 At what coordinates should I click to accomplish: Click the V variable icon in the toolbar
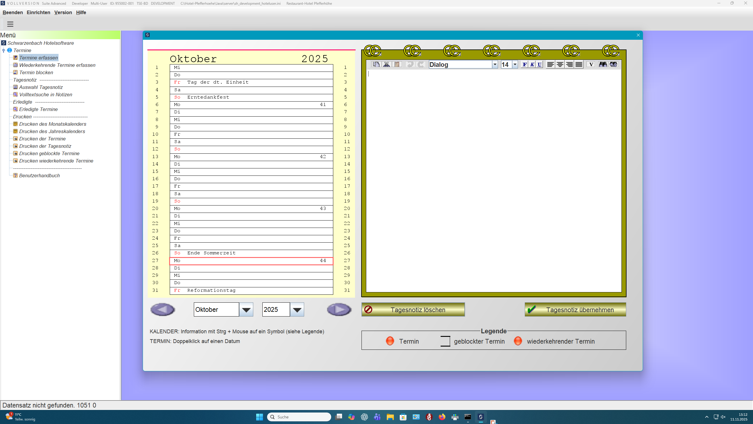pyautogui.click(x=591, y=64)
